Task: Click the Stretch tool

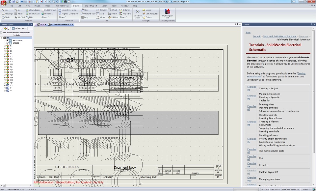Action: [113, 14]
